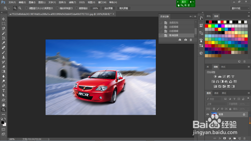Select the Magic Wand tool
Viewport: 251px width, 141px height.
[3, 33]
